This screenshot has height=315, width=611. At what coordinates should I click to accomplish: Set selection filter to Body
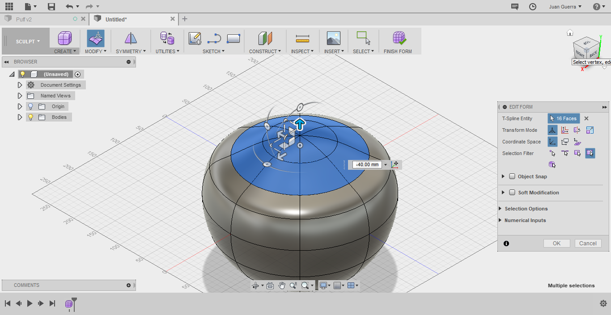553,165
